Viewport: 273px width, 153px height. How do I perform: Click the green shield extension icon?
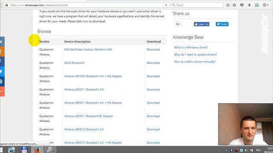point(257,5)
